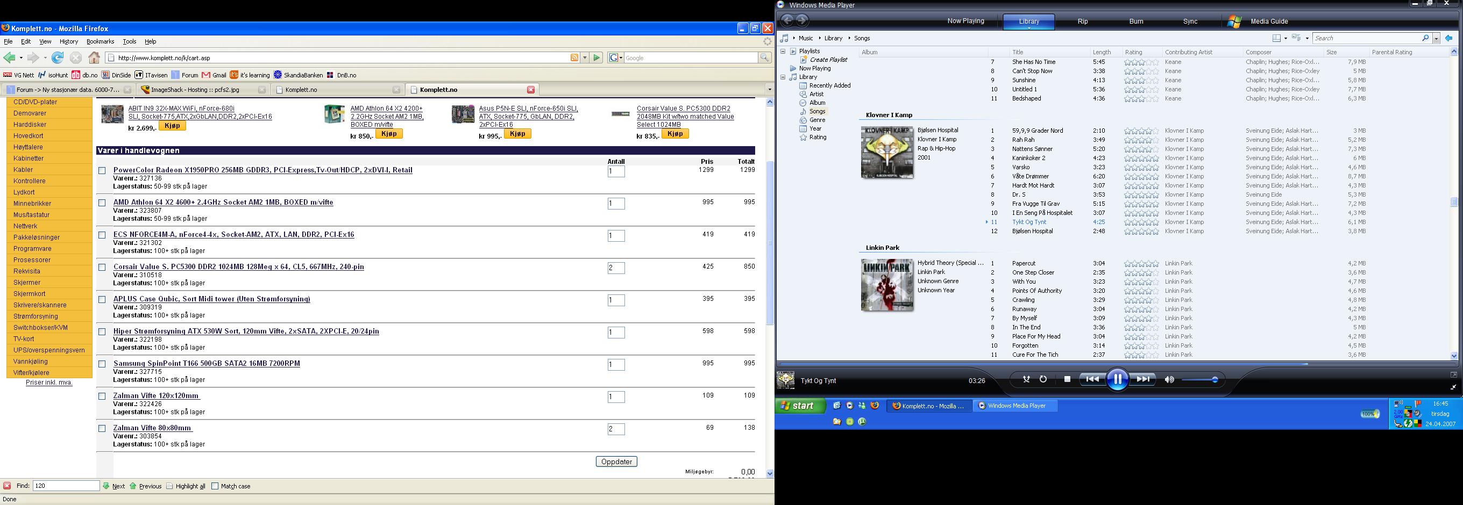Click the Google search magnifier icon
This screenshot has height=505, width=1463.
[x=764, y=58]
